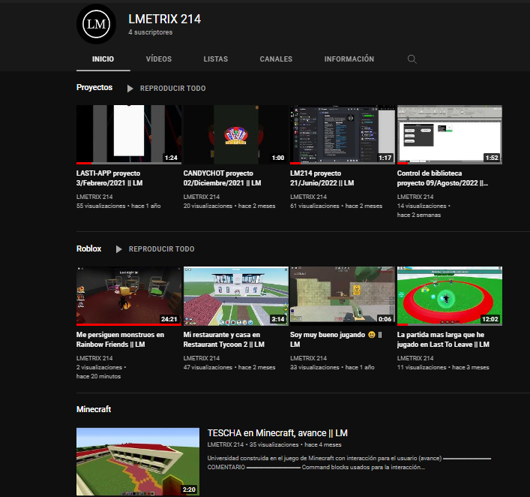Open the INFORMACIÓN tab
Viewport: 530px width, 497px height.
(349, 59)
